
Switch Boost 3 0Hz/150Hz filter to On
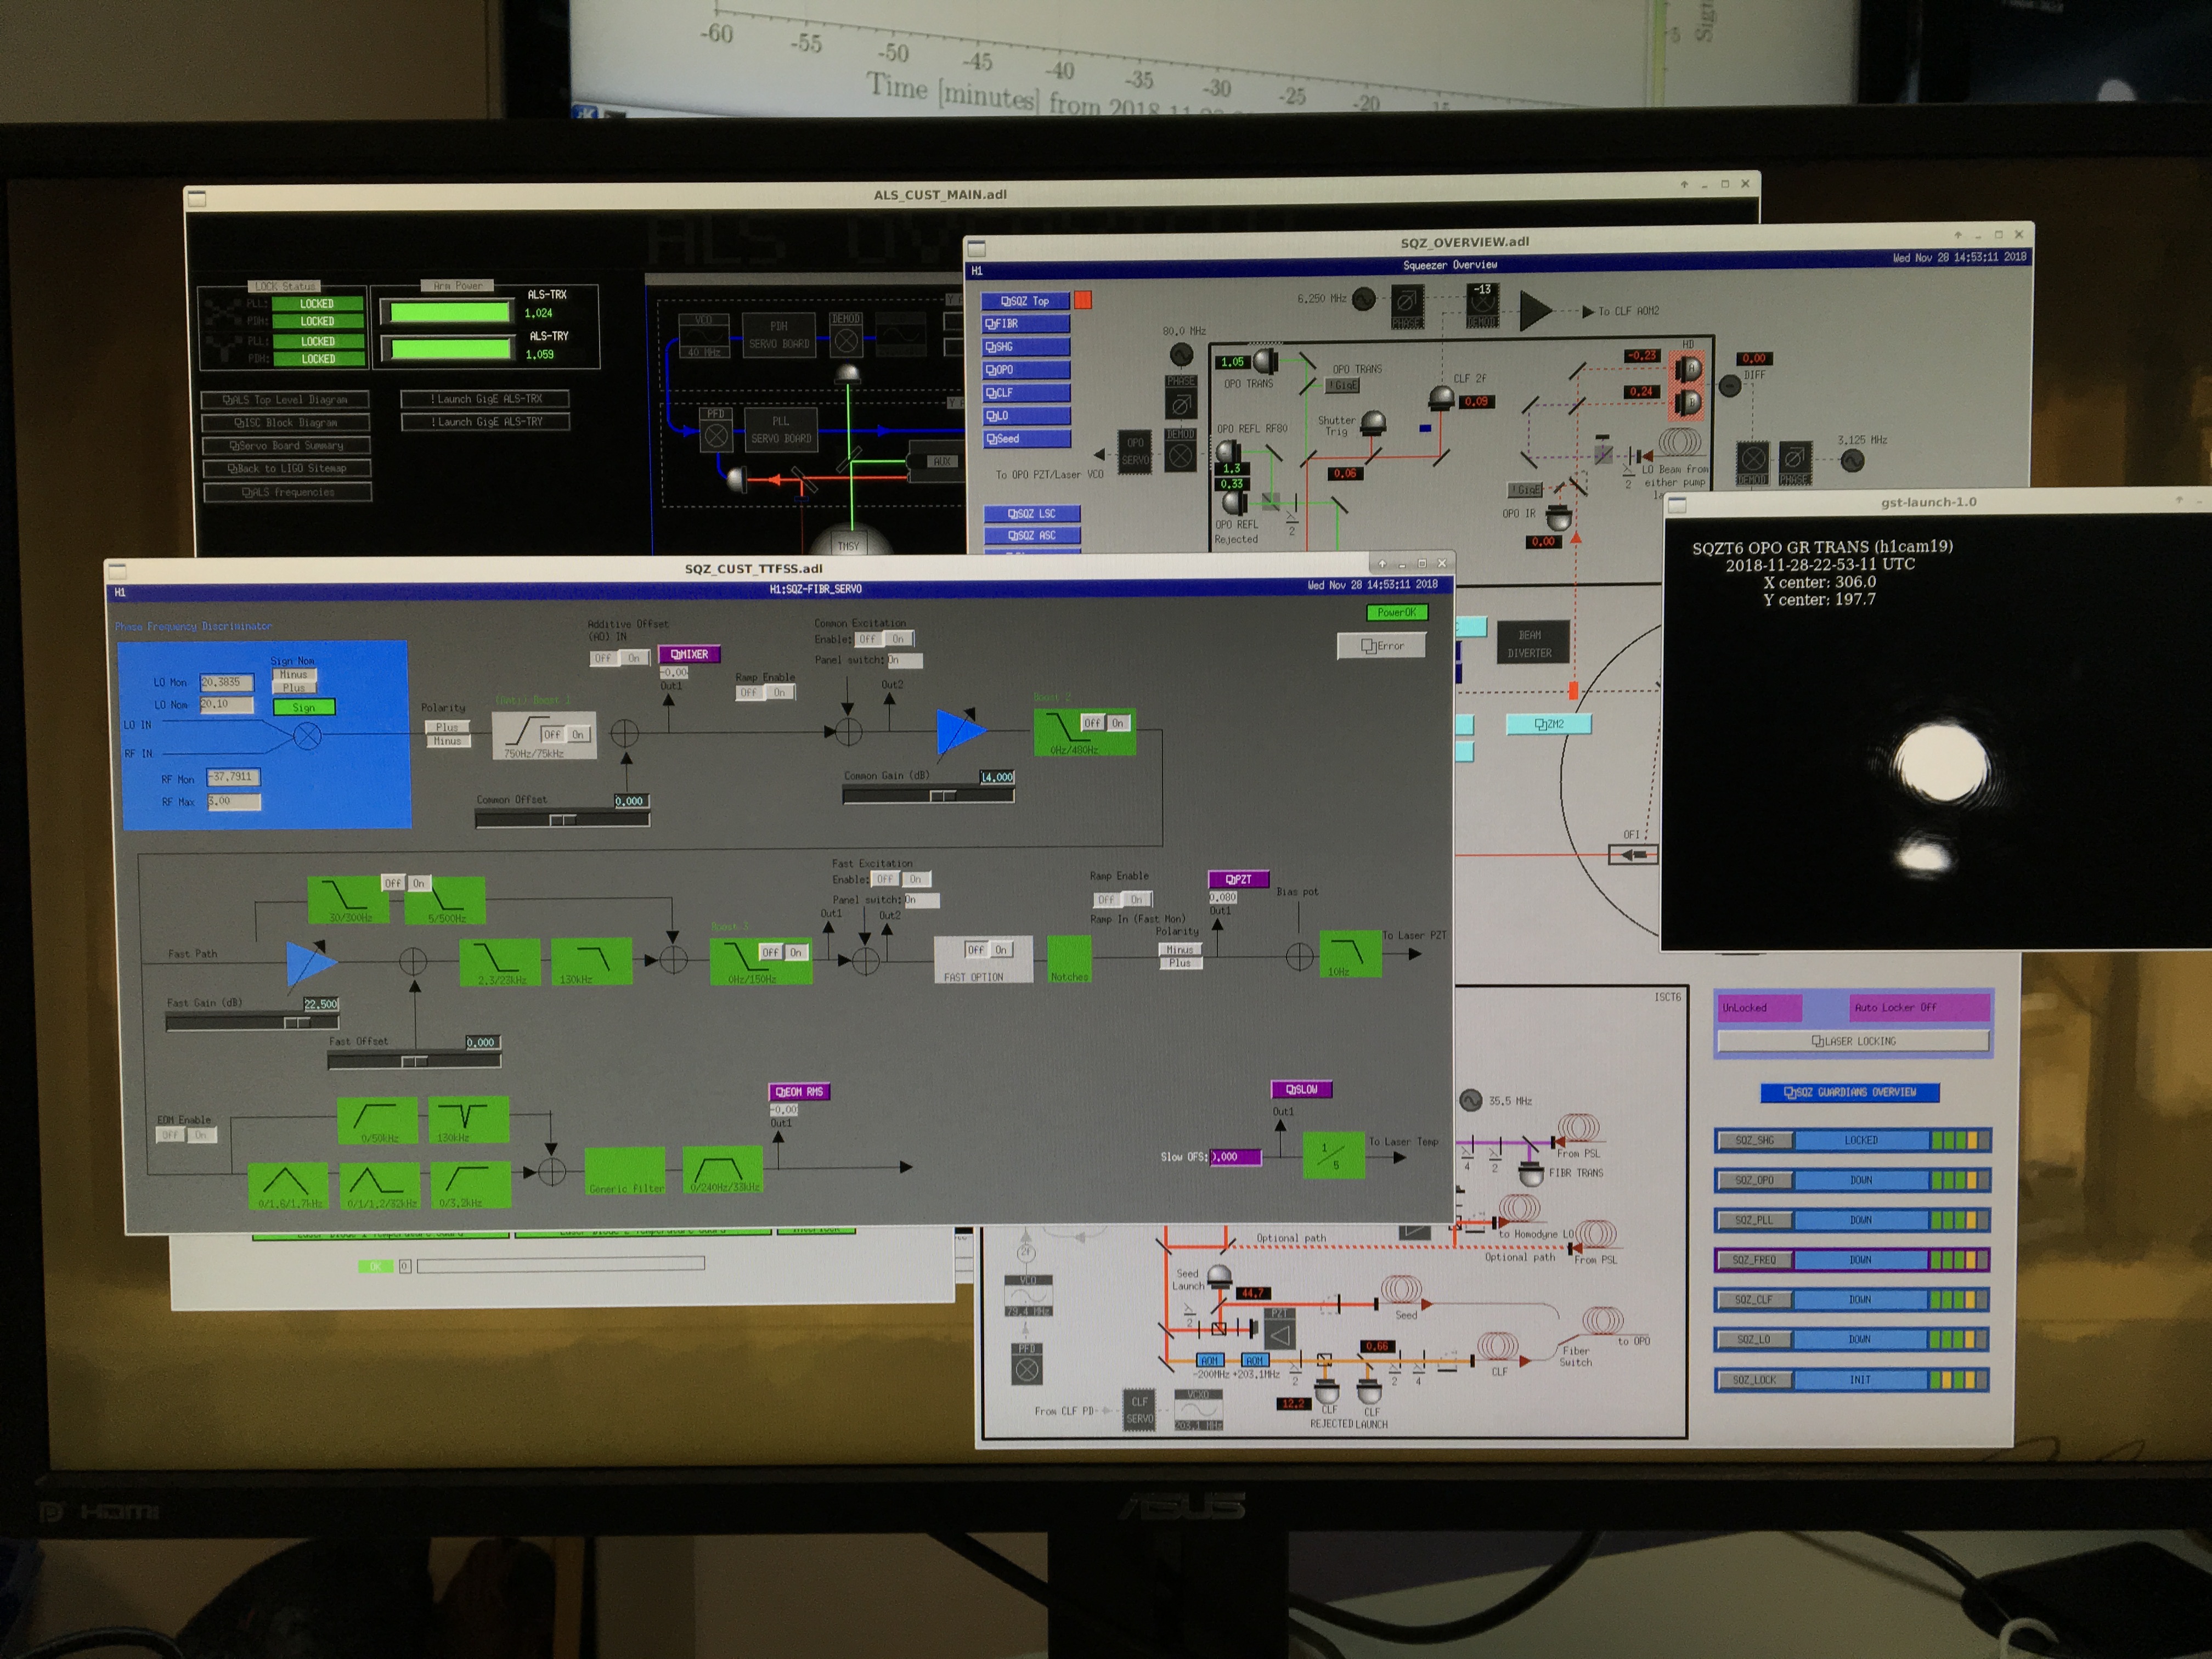(x=796, y=952)
